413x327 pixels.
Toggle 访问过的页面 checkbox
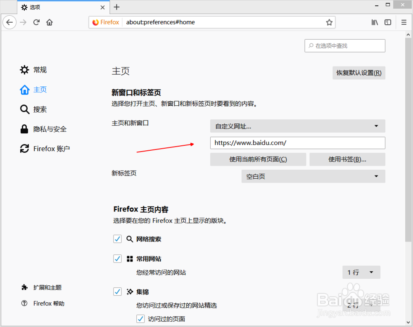pos(140,319)
